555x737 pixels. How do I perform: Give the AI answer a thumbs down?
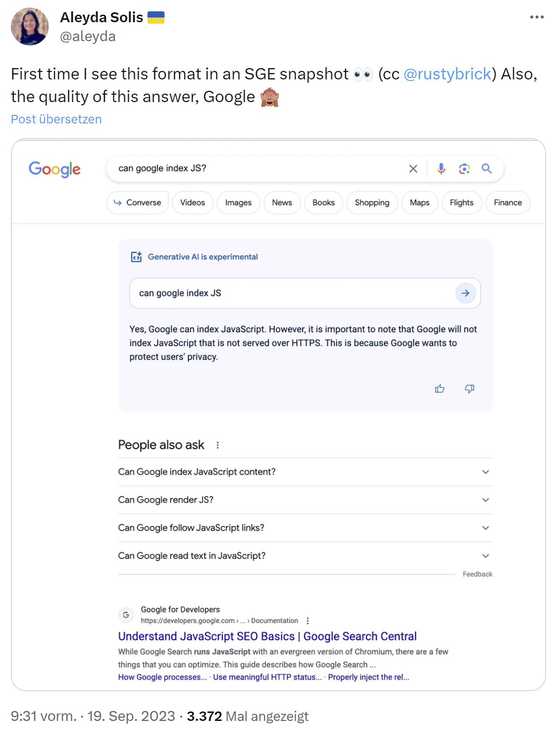point(469,389)
